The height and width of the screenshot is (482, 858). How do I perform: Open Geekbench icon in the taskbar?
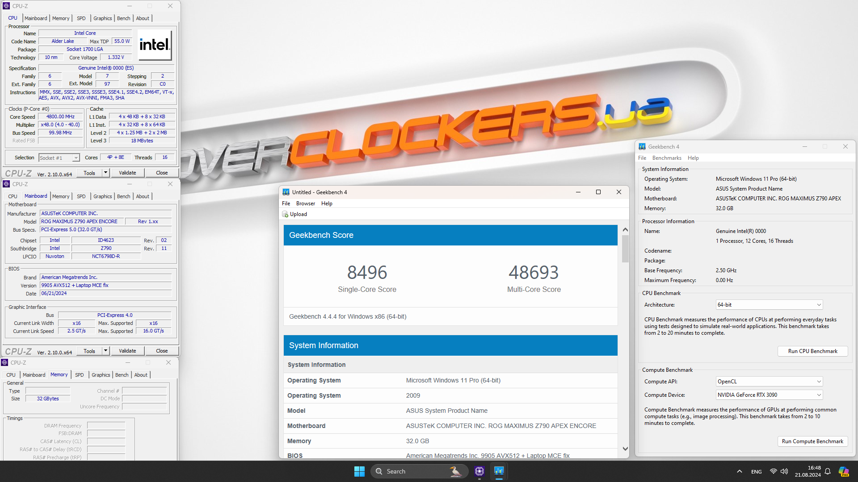[499, 471]
